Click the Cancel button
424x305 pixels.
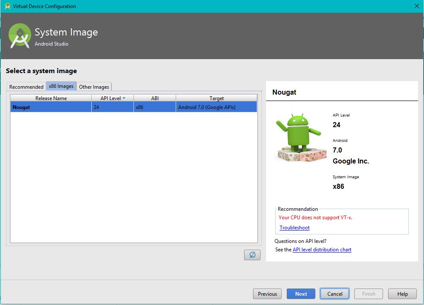point(335,294)
